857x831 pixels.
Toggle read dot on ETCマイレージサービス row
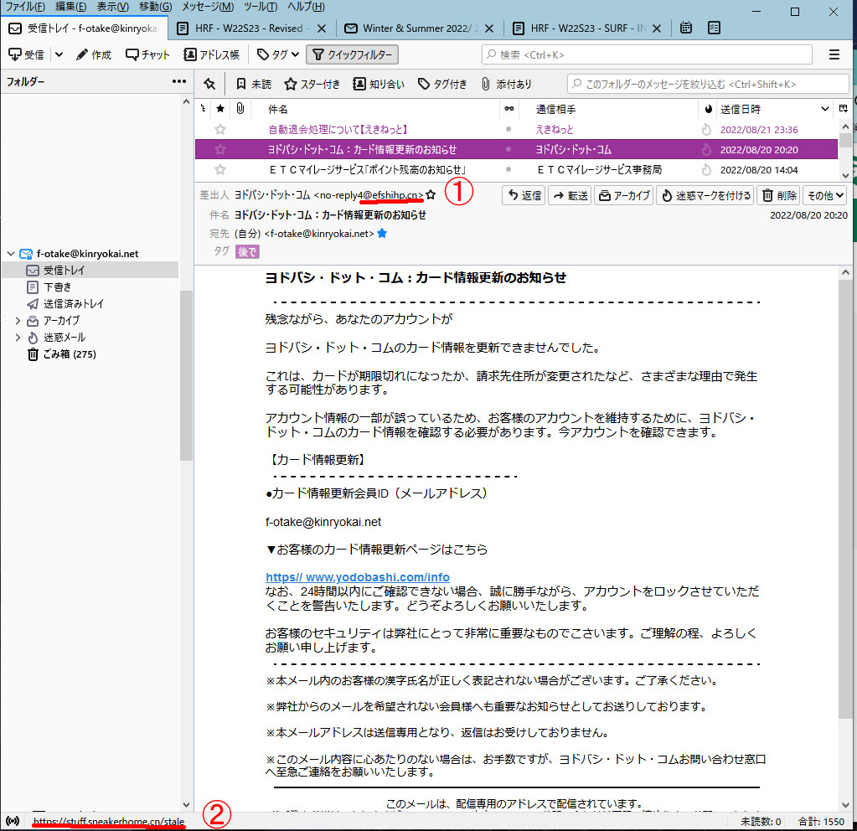point(509,169)
